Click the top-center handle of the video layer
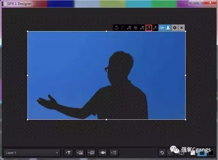Viewport: 218px width, 160px height. coord(106,32)
